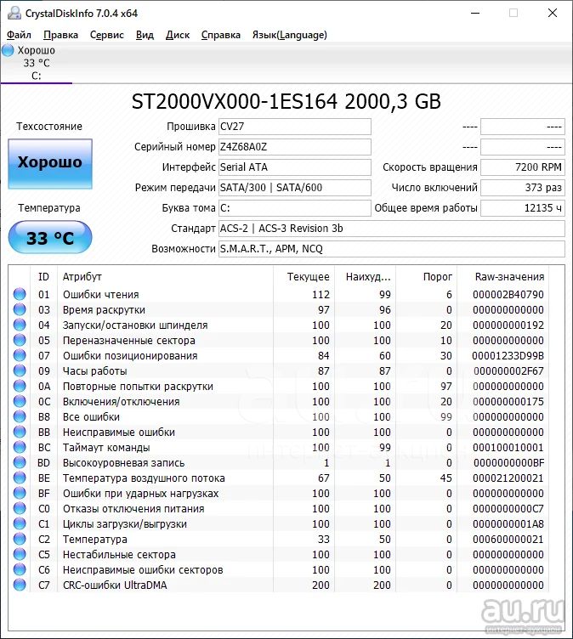Screen dimensions: 573x639
Task: Close the CrystalDiskInfo window
Action: [553, 13]
